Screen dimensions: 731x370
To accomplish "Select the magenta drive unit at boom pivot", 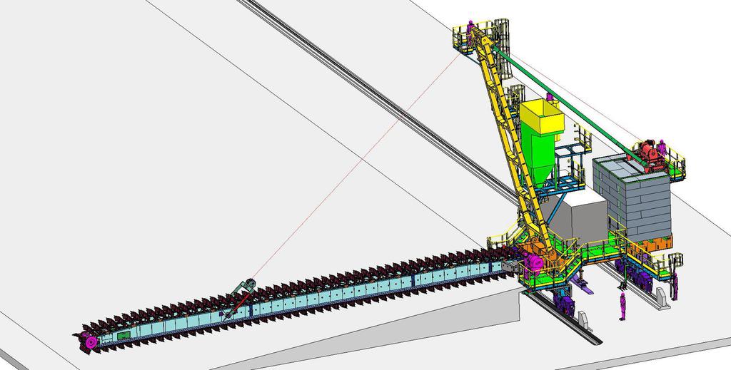I will [534, 262].
